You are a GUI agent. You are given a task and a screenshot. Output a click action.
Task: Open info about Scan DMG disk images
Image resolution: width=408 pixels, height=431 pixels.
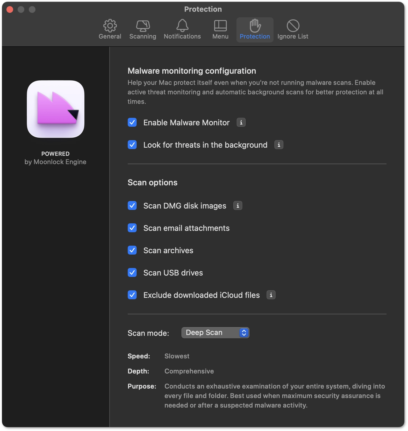238,205
